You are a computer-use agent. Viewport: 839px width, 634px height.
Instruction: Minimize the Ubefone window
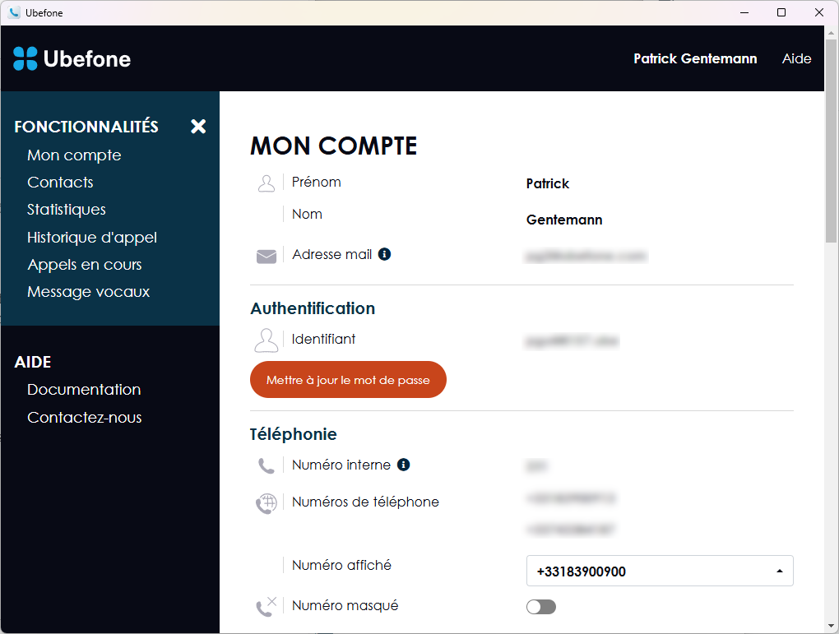click(744, 12)
